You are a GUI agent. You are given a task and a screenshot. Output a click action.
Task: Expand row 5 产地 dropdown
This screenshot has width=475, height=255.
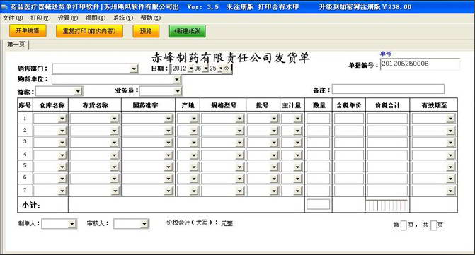[194, 167]
